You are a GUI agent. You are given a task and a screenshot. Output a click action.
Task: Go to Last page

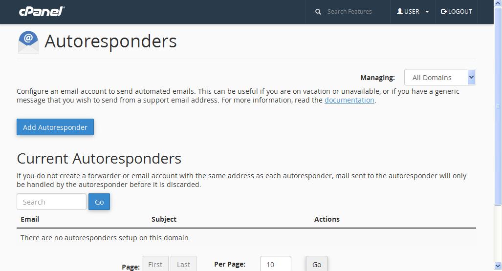[x=183, y=264]
